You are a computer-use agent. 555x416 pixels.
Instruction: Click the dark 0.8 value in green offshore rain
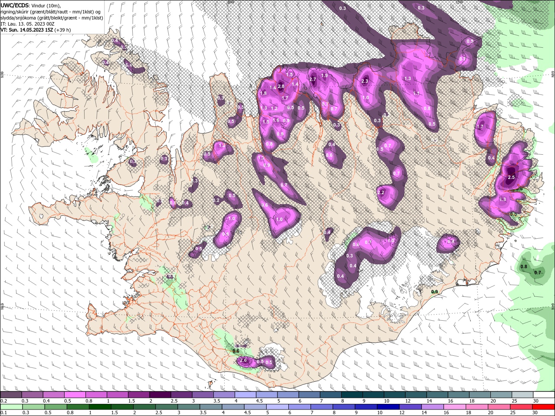(524, 266)
